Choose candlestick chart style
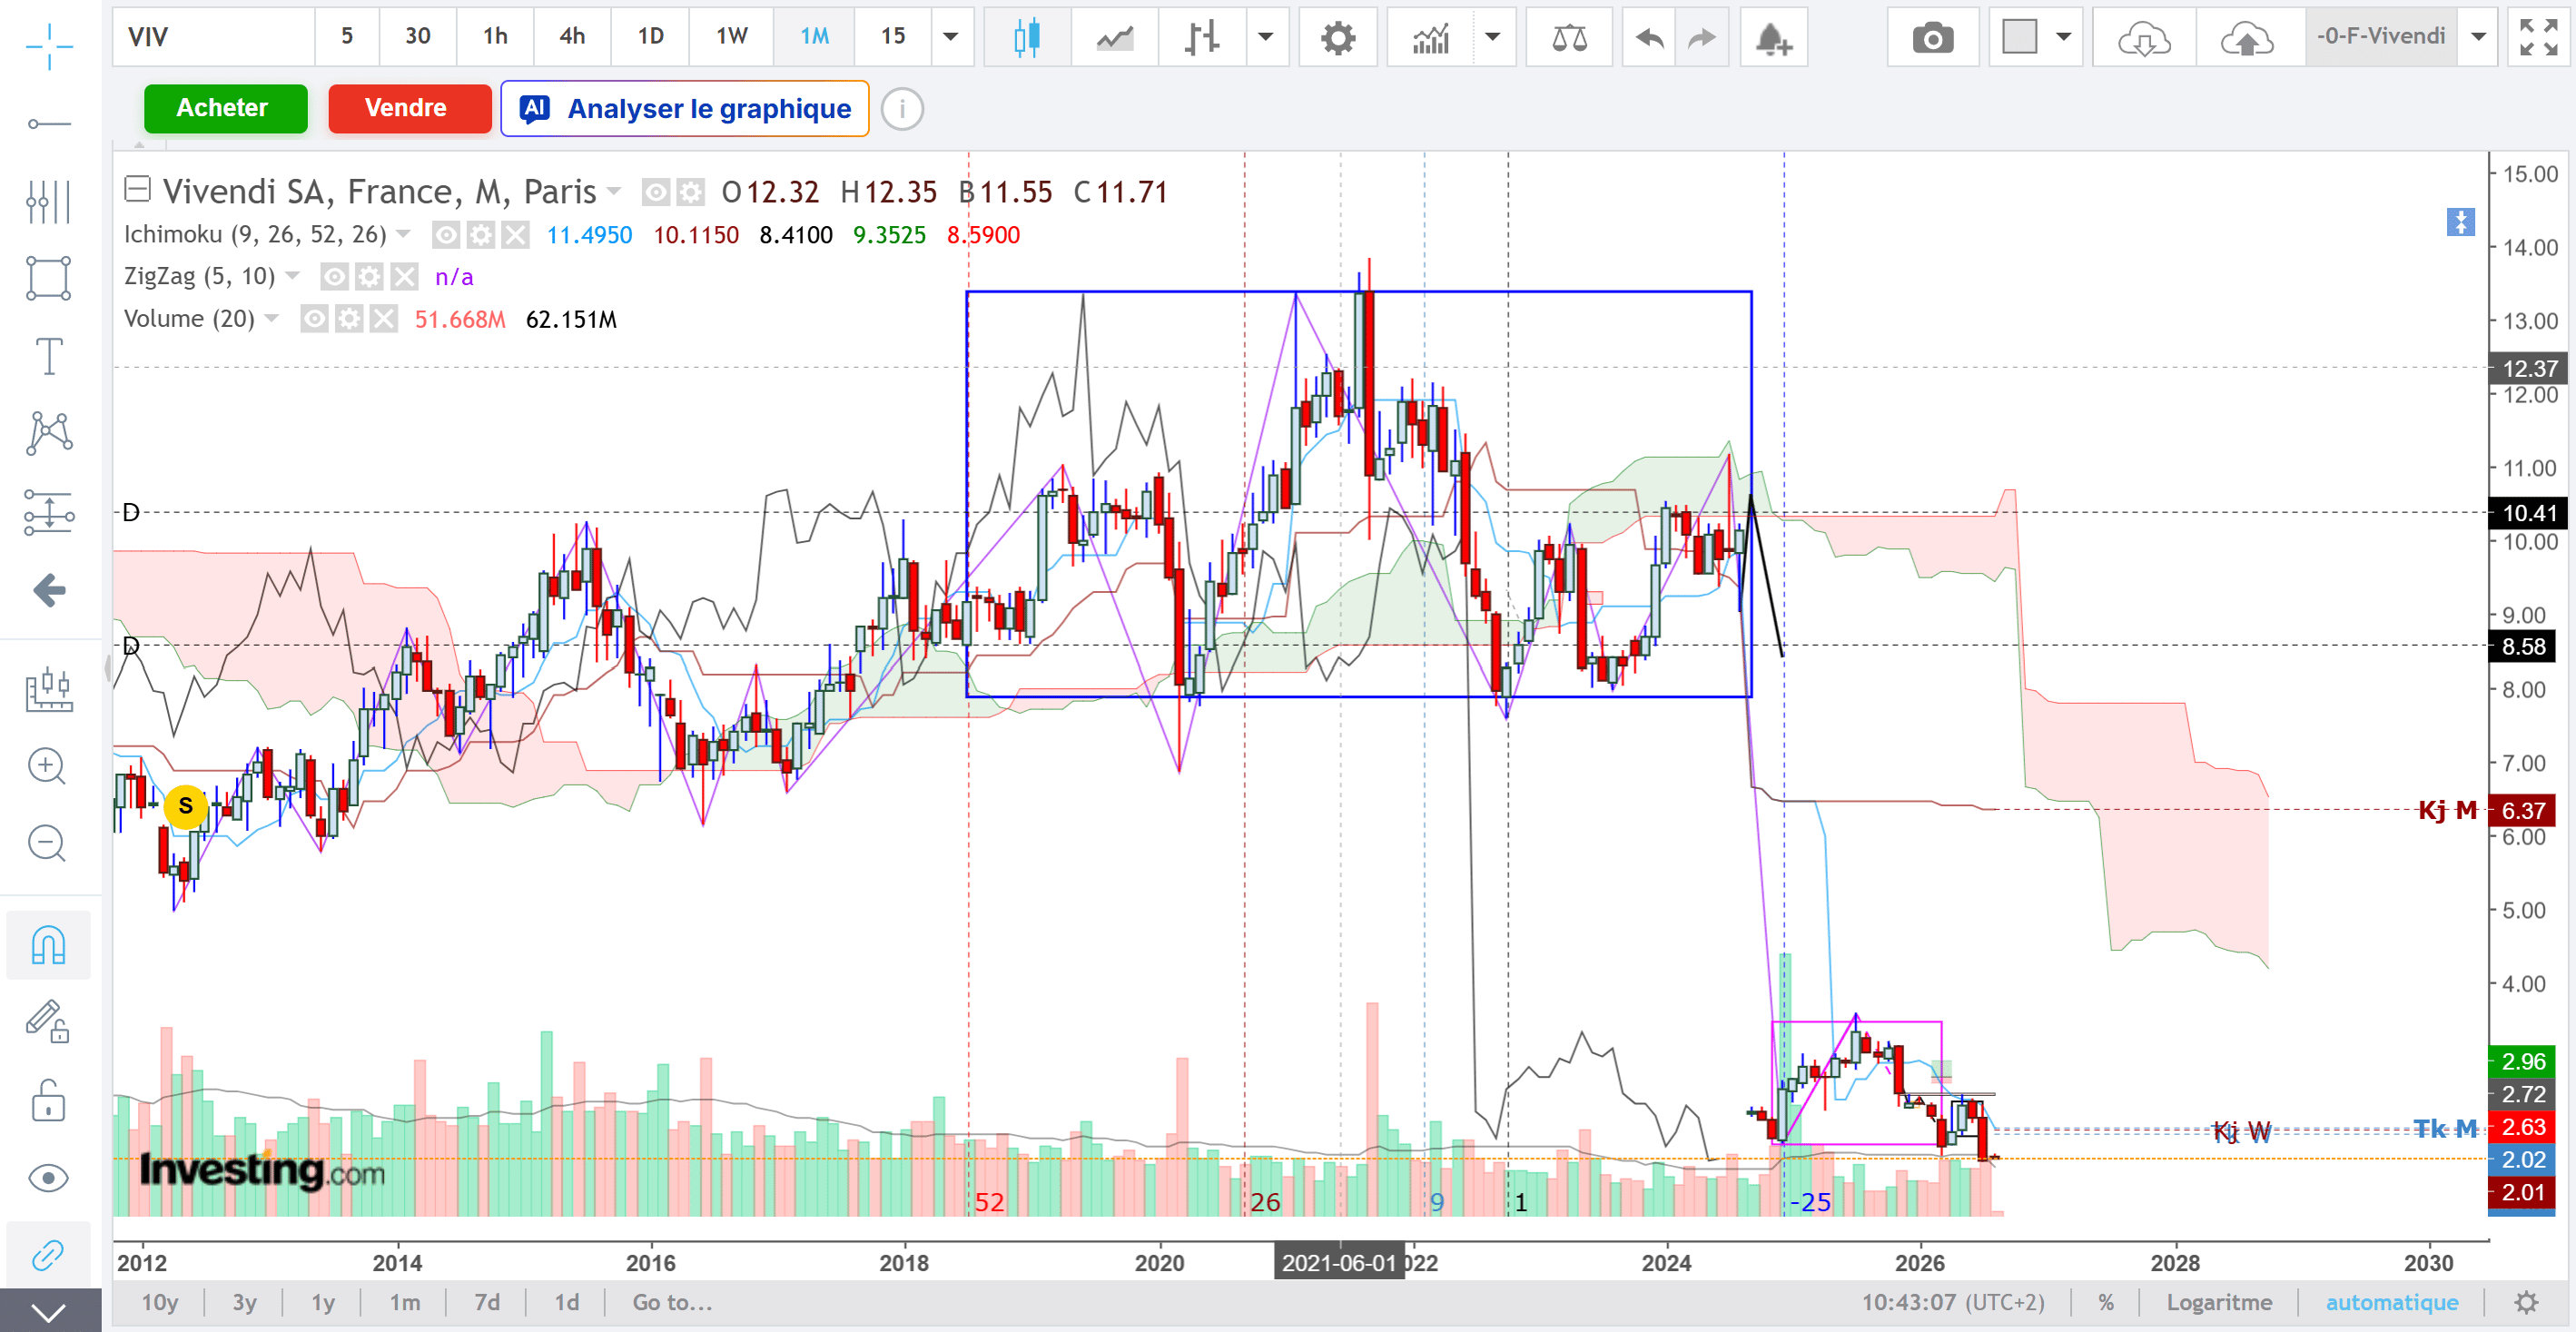This screenshot has height=1332, width=2576. tap(1026, 38)
